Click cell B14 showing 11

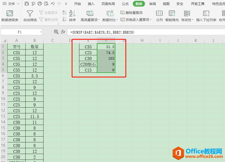35,122
